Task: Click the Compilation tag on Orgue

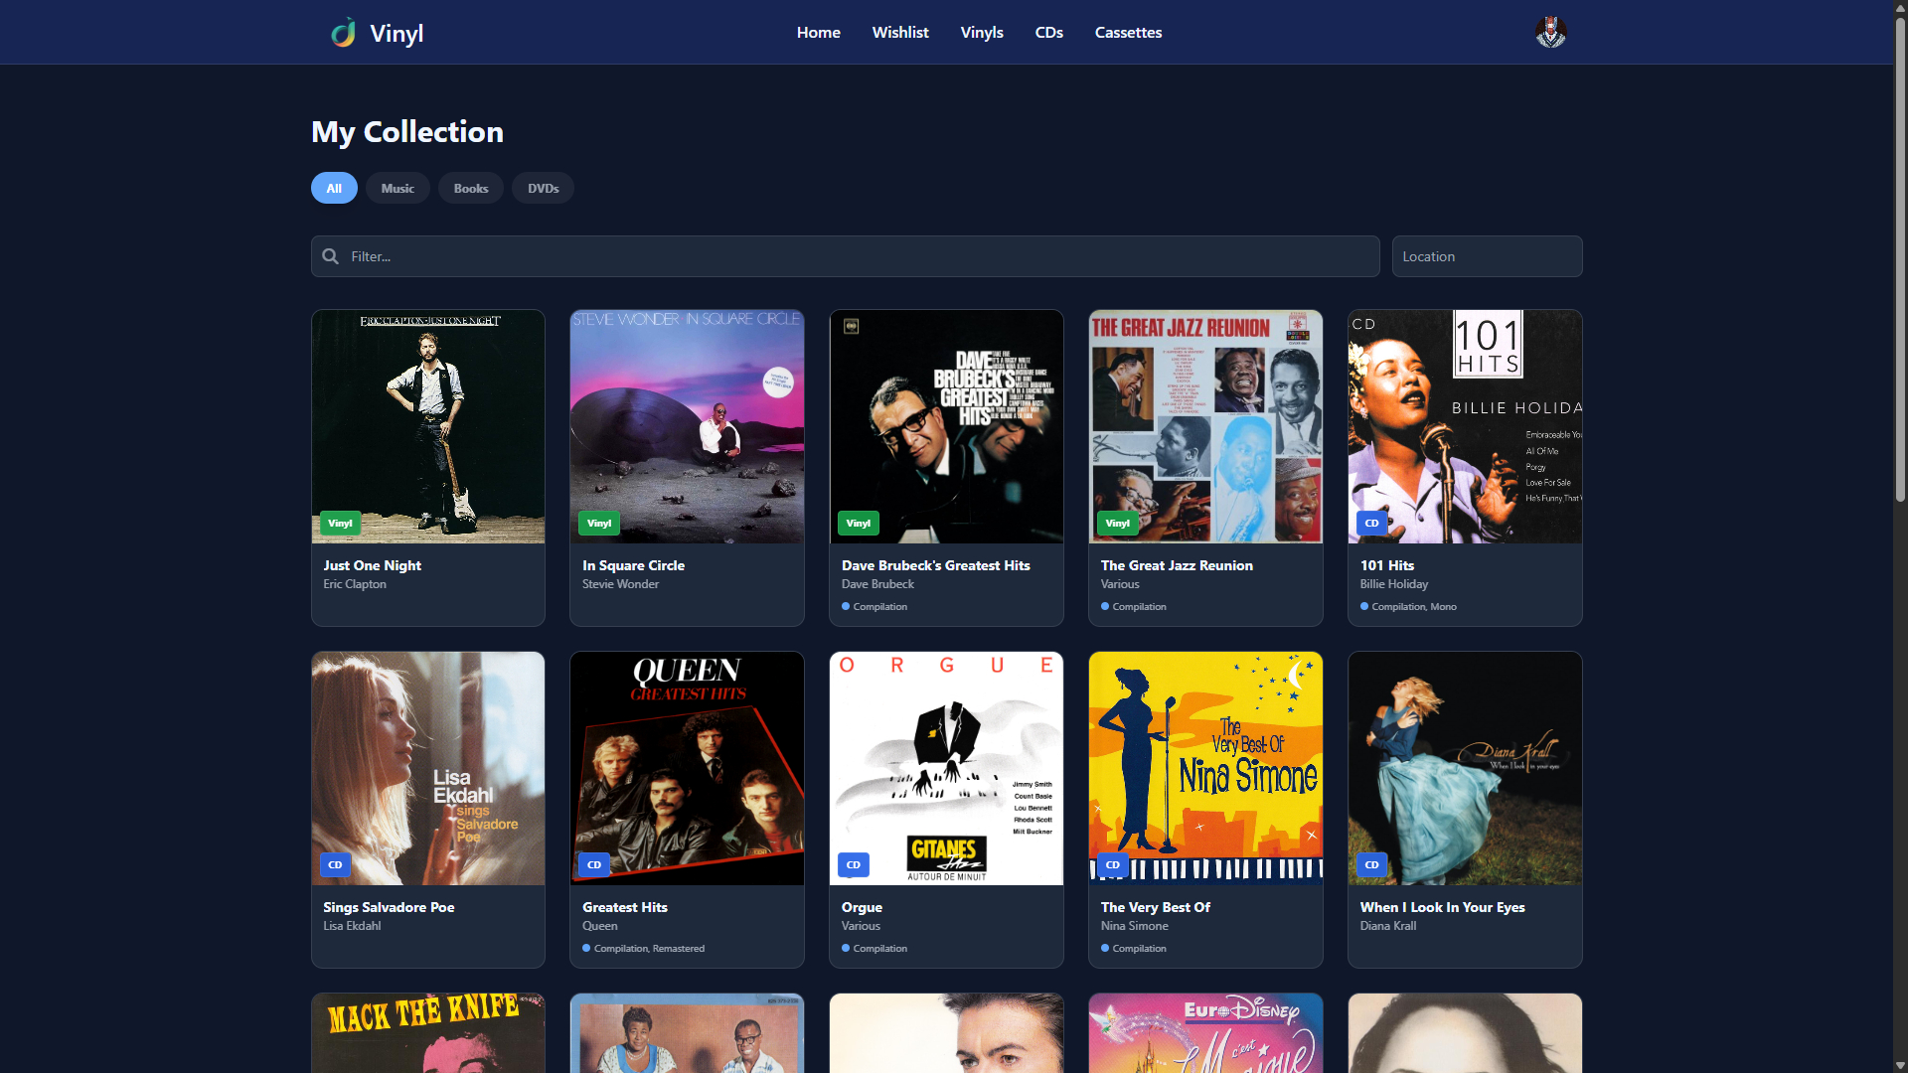Action: tap(874, 949)
